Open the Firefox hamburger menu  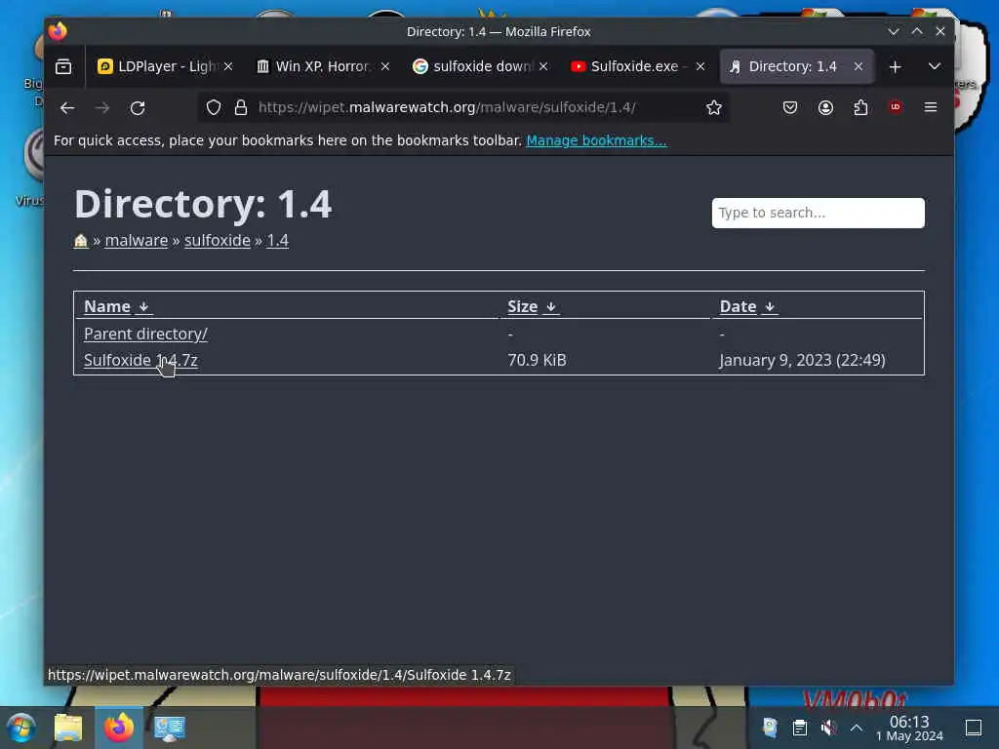pyautogui.click(x=930, y=107)
